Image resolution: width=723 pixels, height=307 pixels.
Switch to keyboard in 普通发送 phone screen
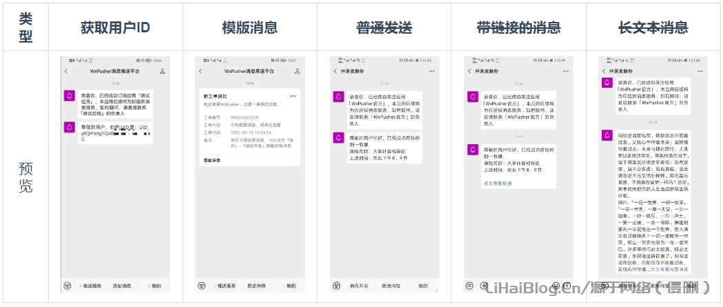336,286
